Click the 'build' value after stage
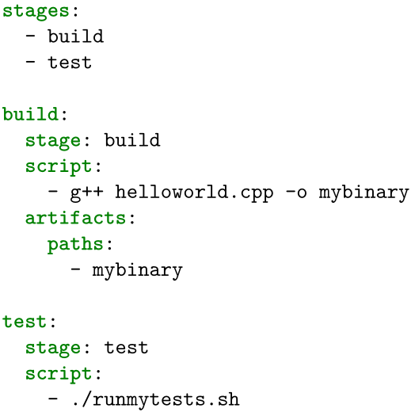Viewport: 415px width, 416px height. coord(132,139)
